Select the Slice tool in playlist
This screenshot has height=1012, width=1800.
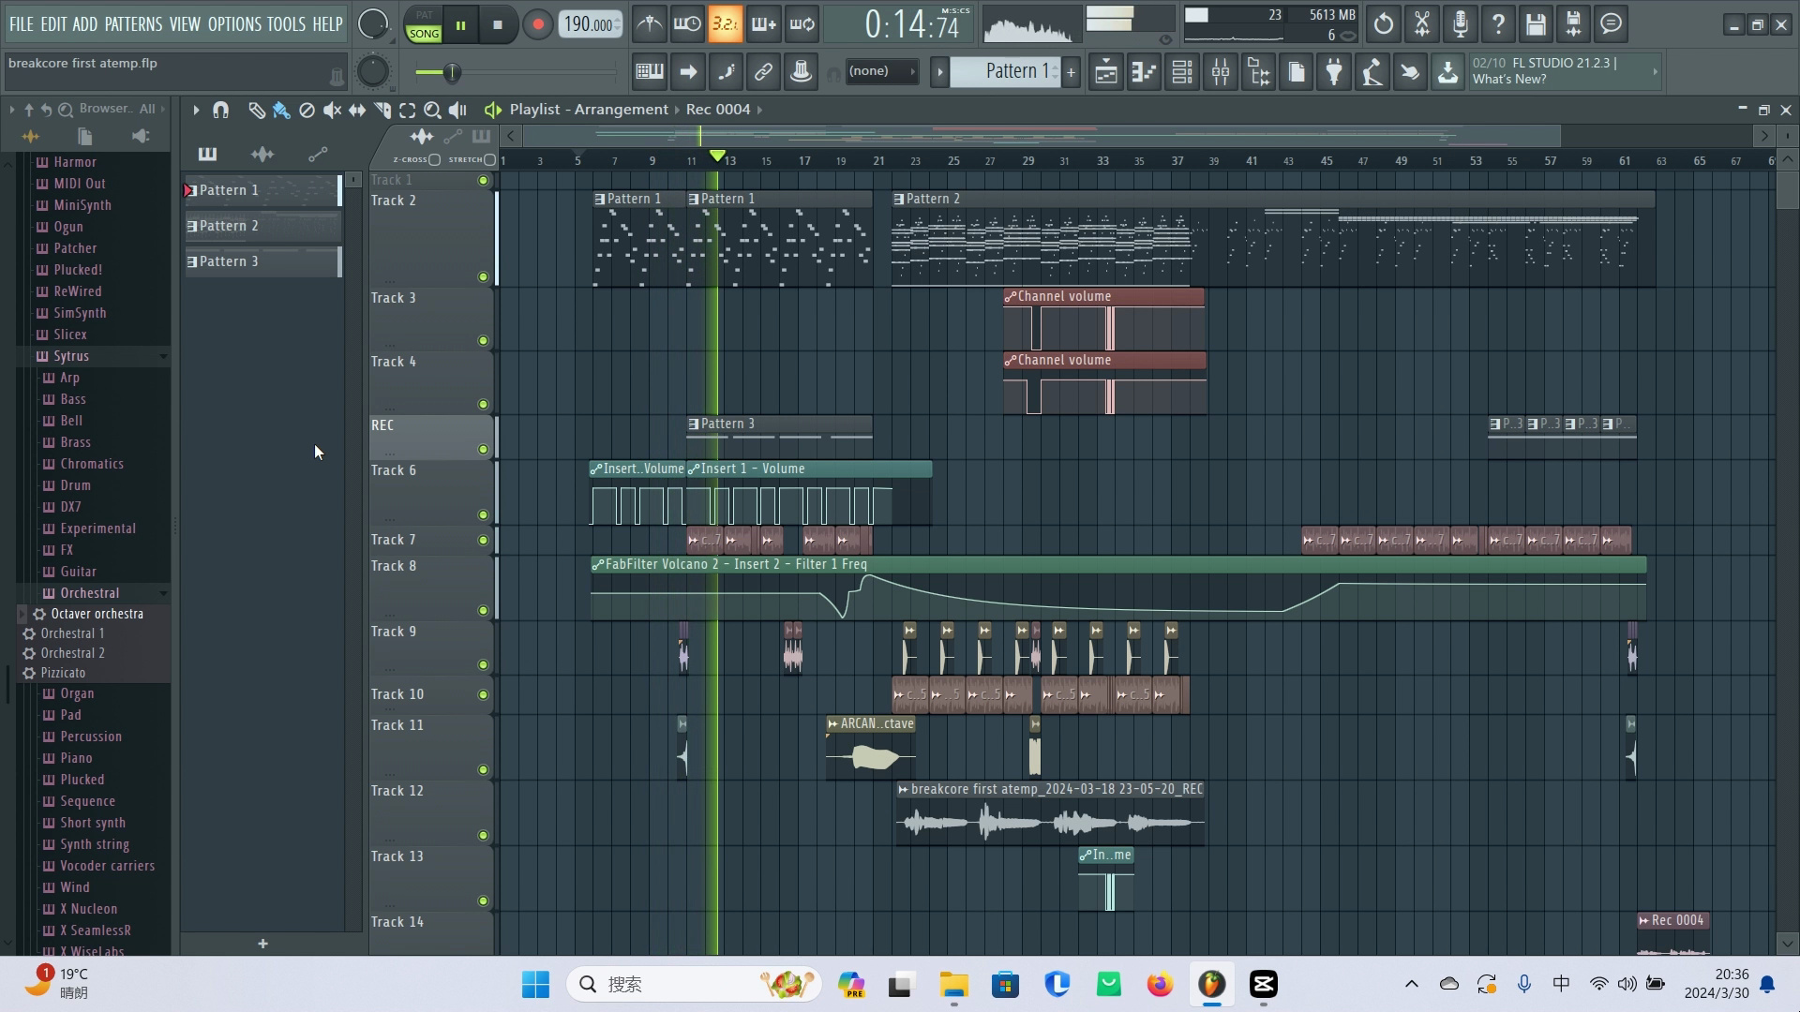[382, 110]
